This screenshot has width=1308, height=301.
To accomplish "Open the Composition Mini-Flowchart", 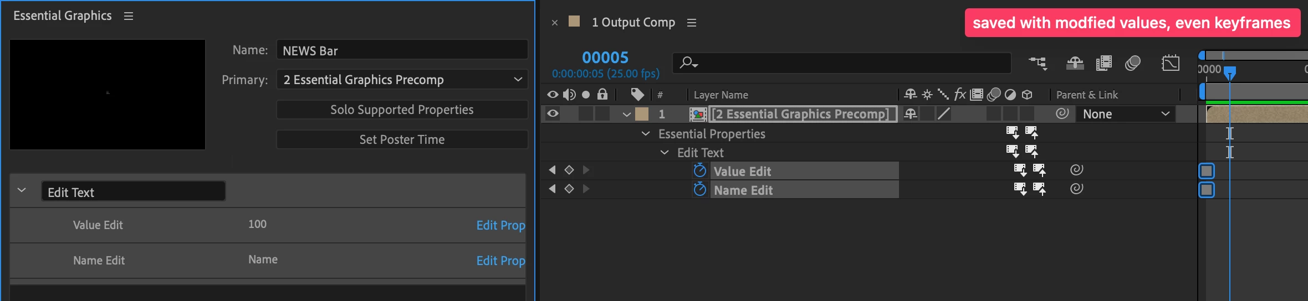I will coord(1038,63).
